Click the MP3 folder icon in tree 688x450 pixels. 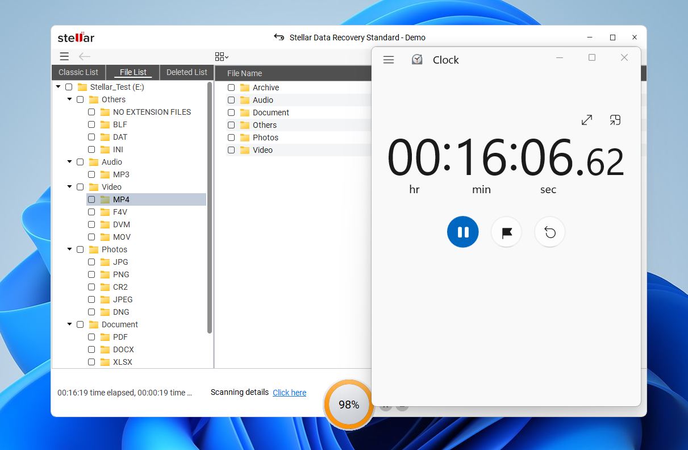[105, 174]
